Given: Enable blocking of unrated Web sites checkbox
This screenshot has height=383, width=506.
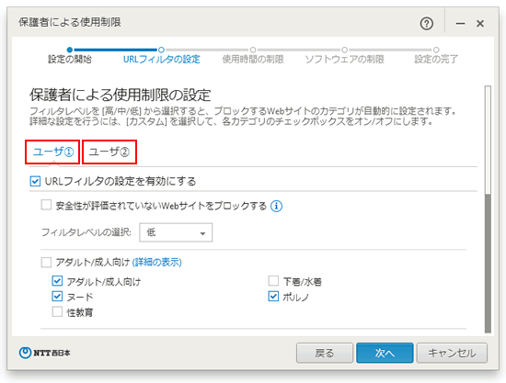Looking at the screenshot, I should pyautogui.click(x=46, y=205).
